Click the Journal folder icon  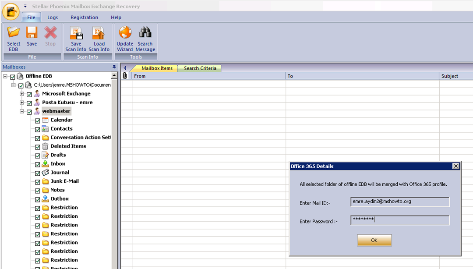(45, 172)
